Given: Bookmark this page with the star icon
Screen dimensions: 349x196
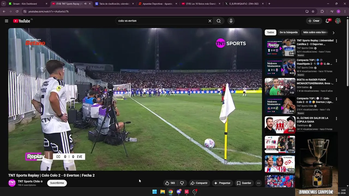Looking at the screenshot, I should (313, 11).
